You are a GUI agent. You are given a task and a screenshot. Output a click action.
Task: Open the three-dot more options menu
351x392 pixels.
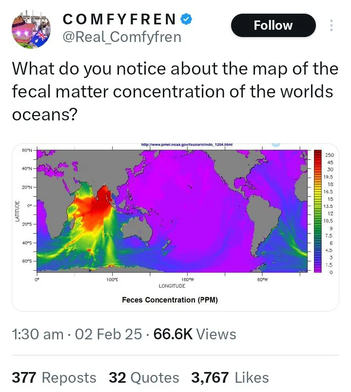click(x=331, y=25)
